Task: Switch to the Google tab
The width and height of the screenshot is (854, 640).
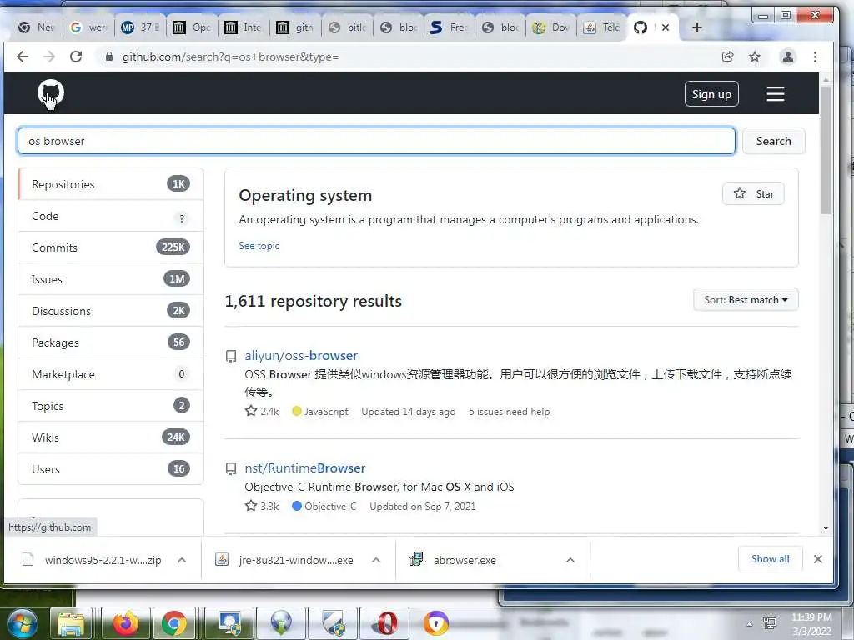Action: pyautogui.click(x=88, y=27)
